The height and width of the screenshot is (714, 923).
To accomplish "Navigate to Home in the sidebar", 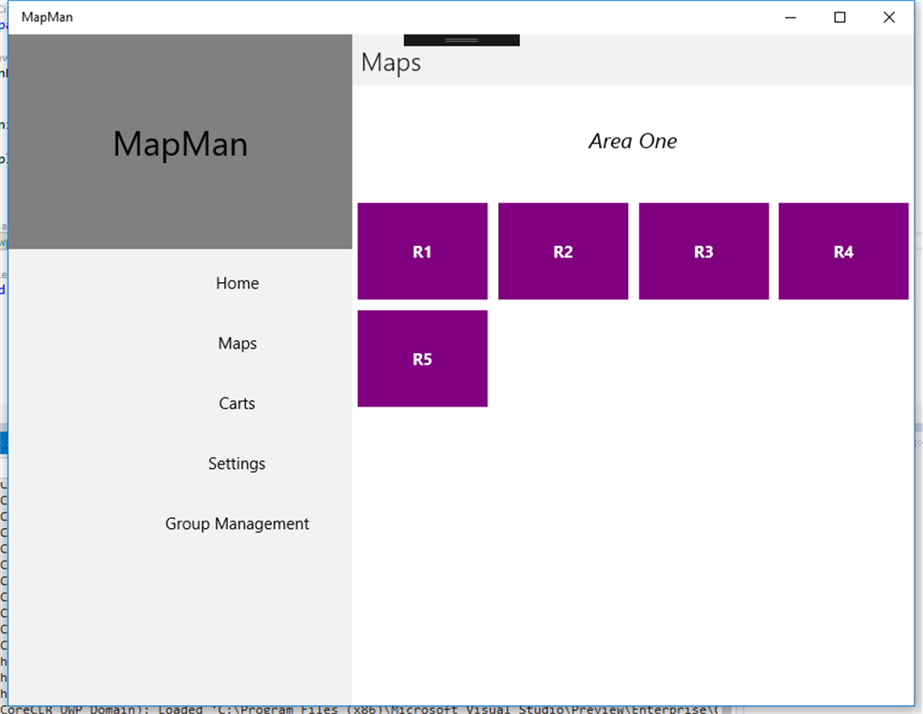I will click(x=237, y=283).
